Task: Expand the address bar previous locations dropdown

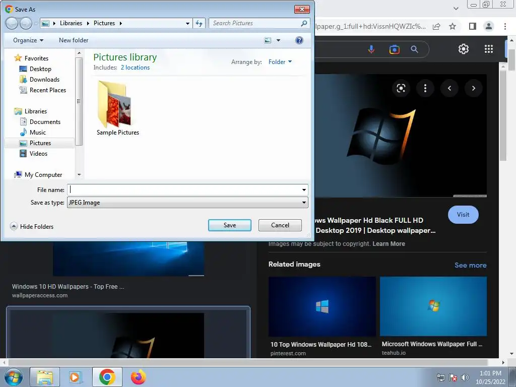Action: tap(187, 23)
